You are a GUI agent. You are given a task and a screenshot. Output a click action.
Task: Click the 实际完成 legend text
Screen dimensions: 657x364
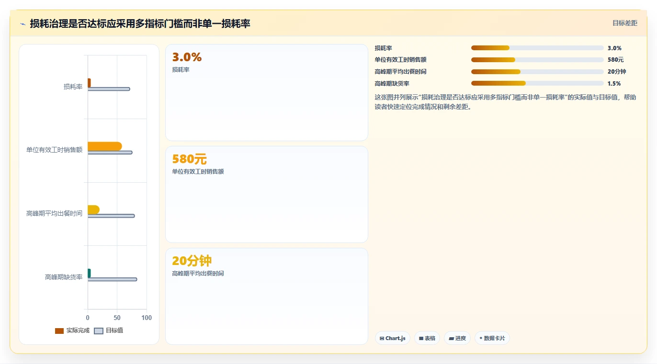coord(78,331)
